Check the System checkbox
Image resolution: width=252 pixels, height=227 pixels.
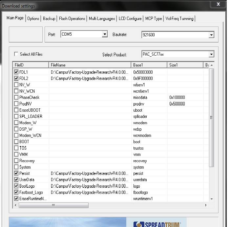tap(16, 167)
